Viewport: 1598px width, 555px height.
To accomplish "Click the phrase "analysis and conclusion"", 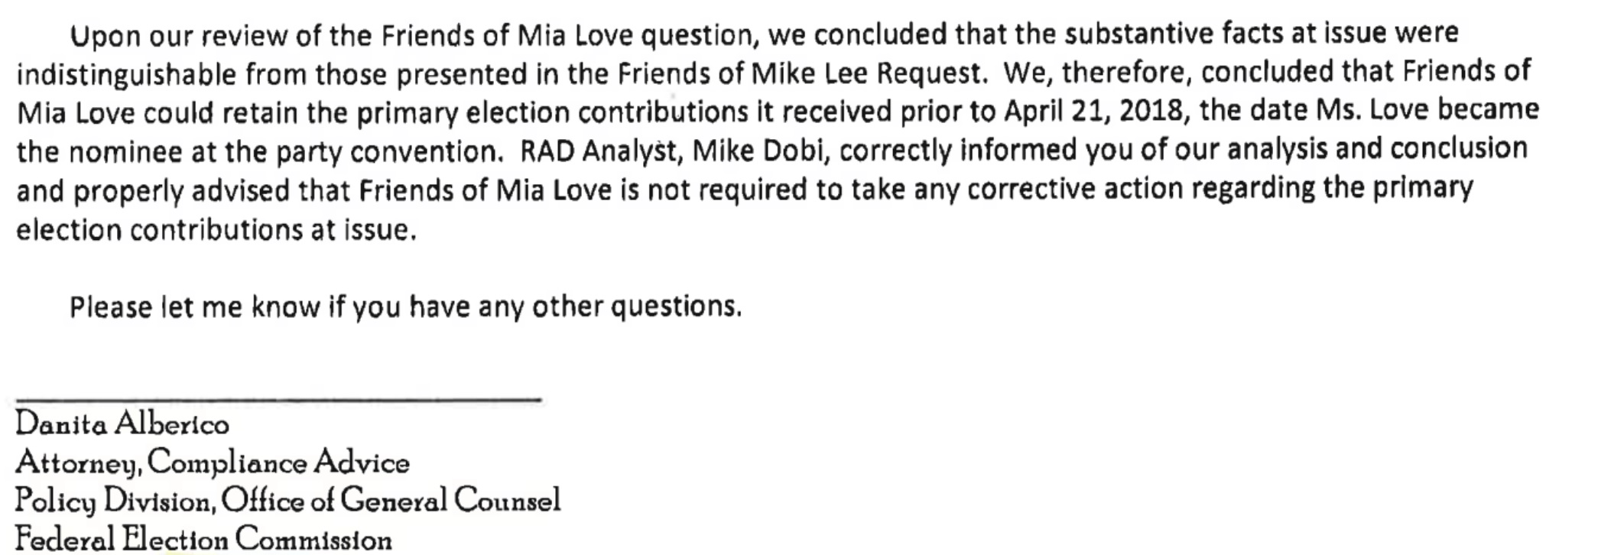I will 1376,149.
